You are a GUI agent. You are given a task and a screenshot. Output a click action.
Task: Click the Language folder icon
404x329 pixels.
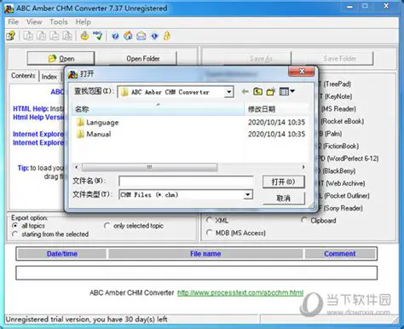coord(80,123)
